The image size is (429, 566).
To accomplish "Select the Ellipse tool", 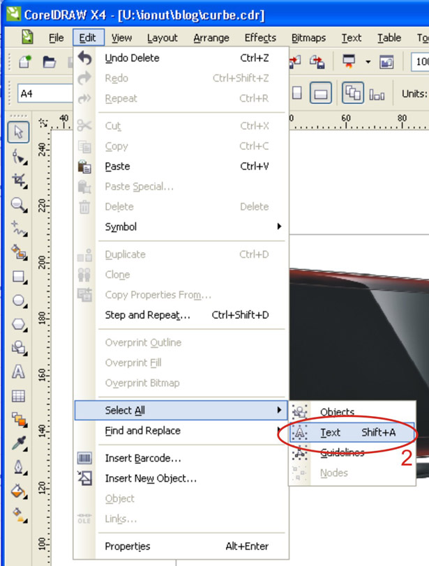I will coord(18,300).
